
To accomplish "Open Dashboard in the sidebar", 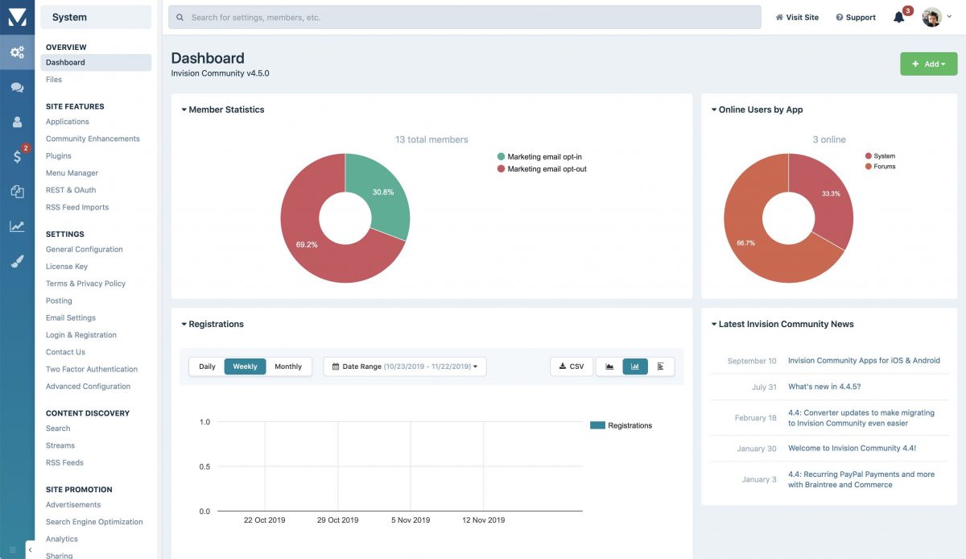I will pos(96,62).
